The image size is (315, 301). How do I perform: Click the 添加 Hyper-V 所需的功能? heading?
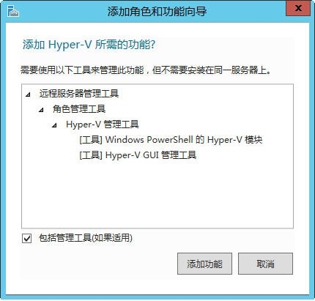(x=89, y=45)
